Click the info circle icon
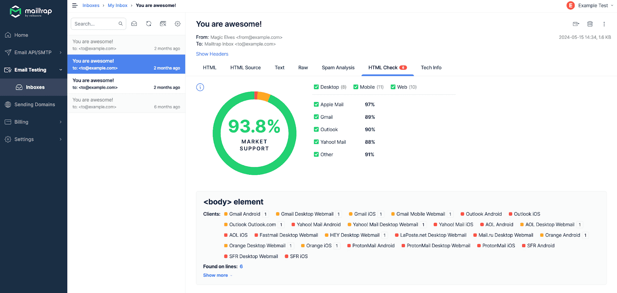 tap(200, 87)
